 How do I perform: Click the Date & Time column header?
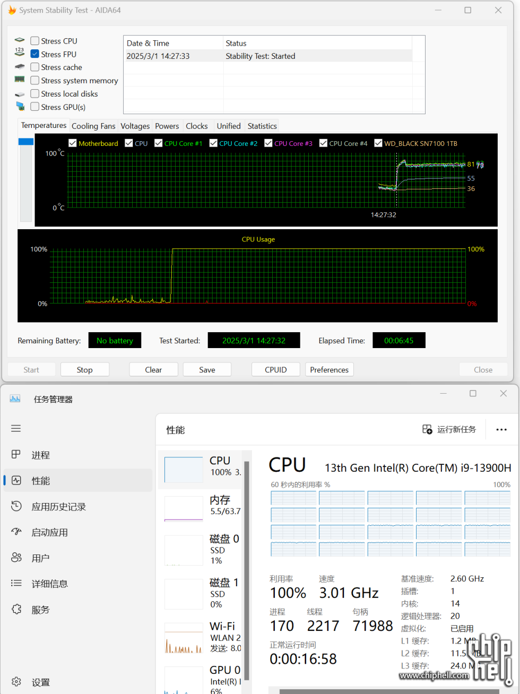174,43
